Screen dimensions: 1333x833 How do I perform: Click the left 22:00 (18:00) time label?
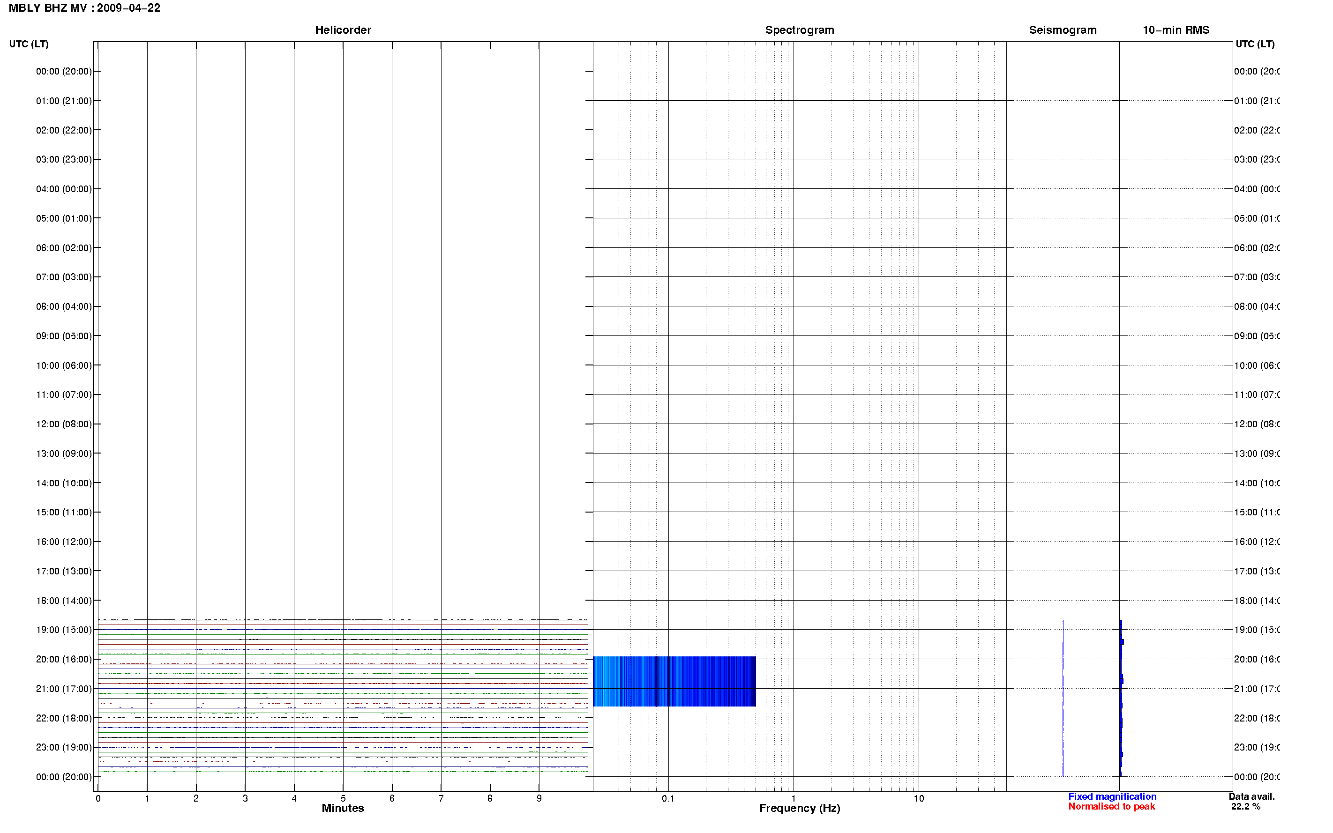[64, 718]
